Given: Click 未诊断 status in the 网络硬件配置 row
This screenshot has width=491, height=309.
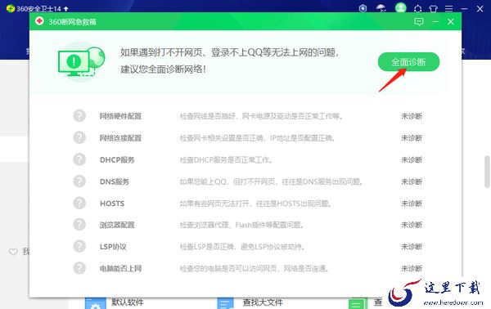Looking at the screenshot, I should 412,116.
